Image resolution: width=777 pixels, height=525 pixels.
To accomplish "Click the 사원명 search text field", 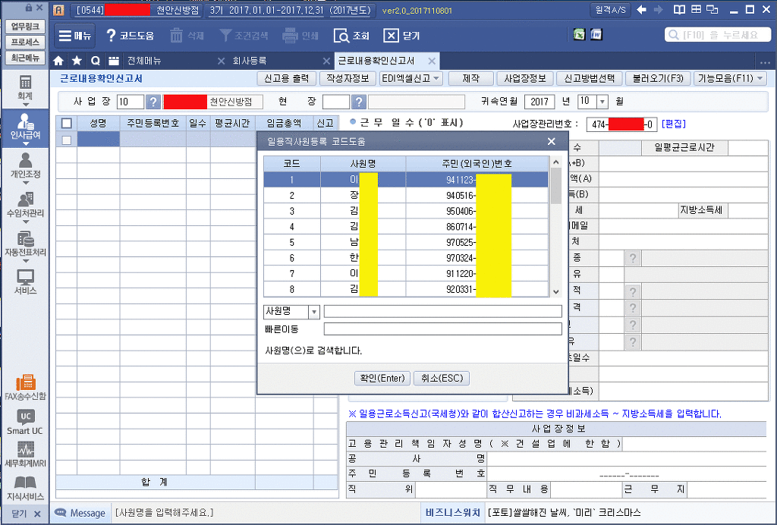I will [x=442, y=312].
